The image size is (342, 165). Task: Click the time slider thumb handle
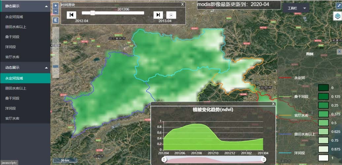[x=92, y=13]
